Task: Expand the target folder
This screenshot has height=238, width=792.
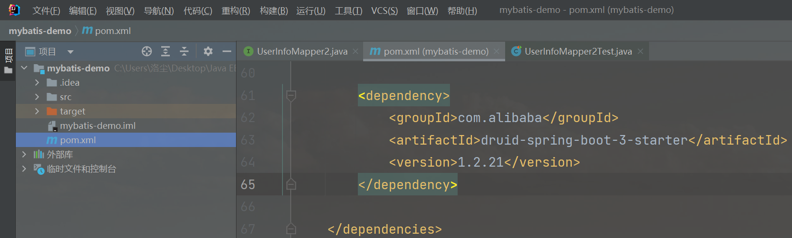Action: 37,111
